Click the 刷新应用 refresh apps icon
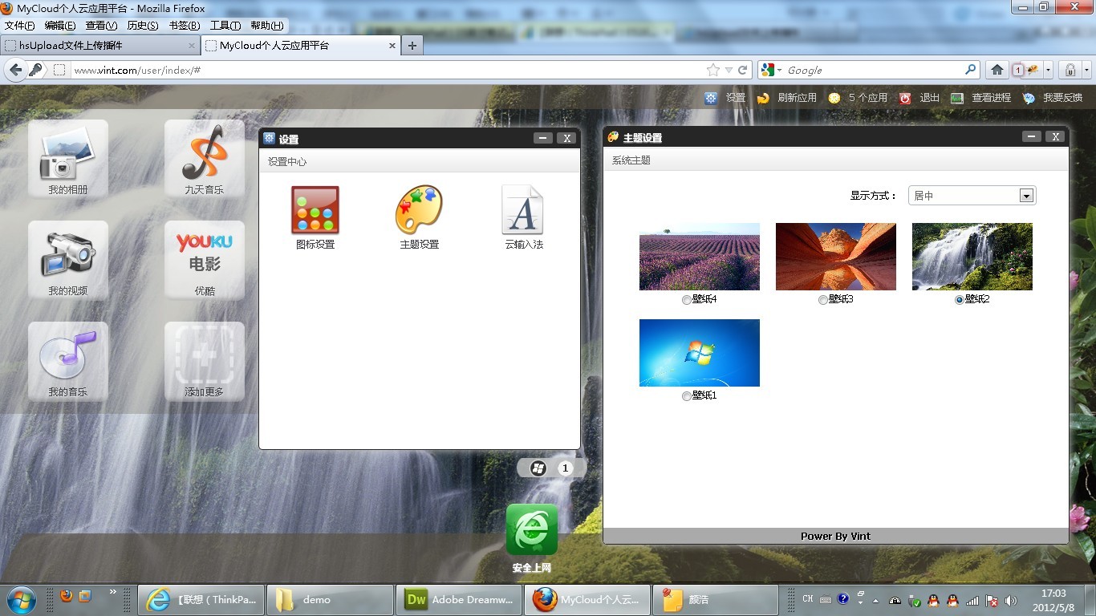1096x616 pixels. point(763,98)
